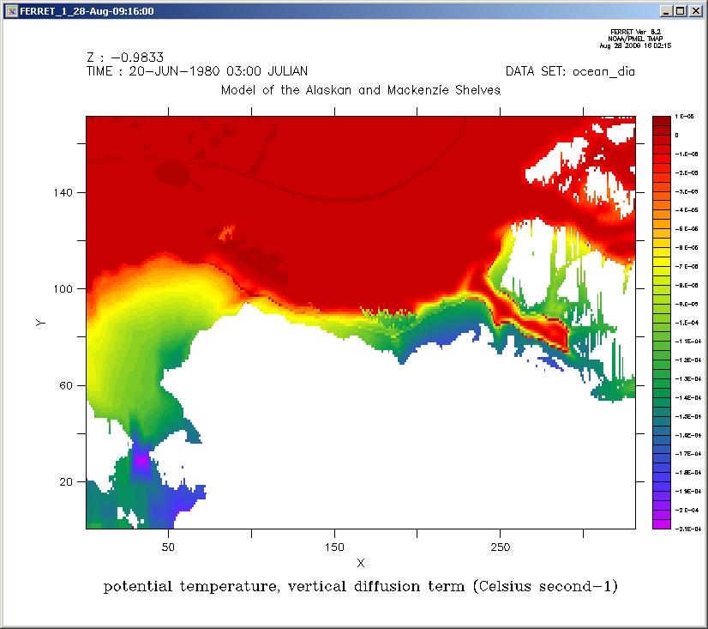Minimize the FERRET plot window
708x629 pixels.
point(667,11)
